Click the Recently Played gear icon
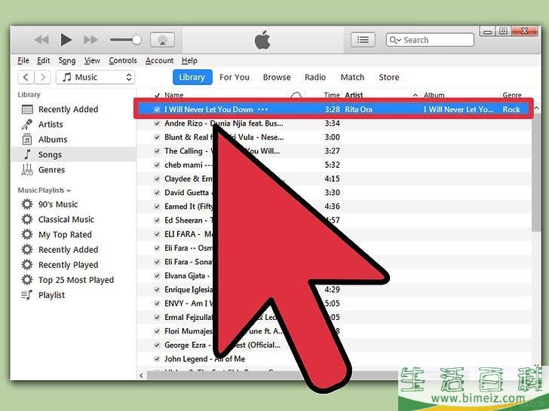549x411 pixels. (x=27, y=265)
